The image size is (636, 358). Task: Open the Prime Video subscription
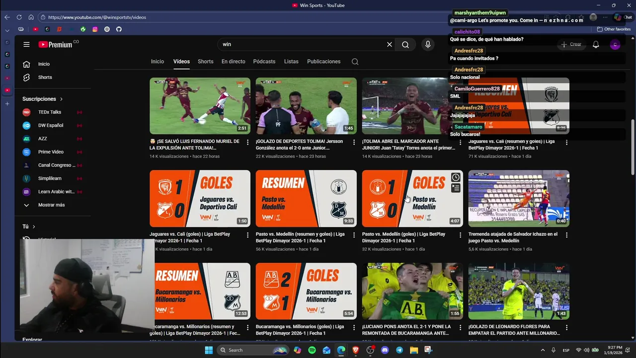(52, 152)
